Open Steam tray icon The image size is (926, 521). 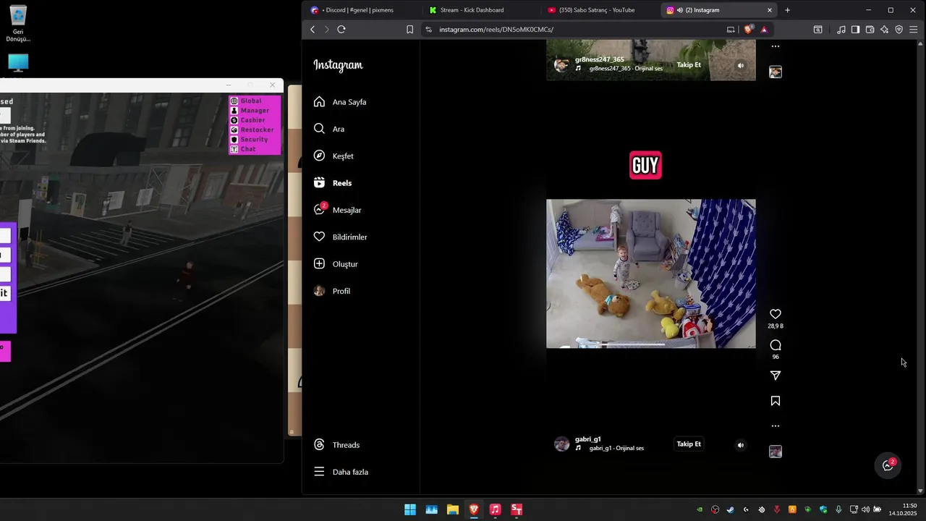[731, 509]
